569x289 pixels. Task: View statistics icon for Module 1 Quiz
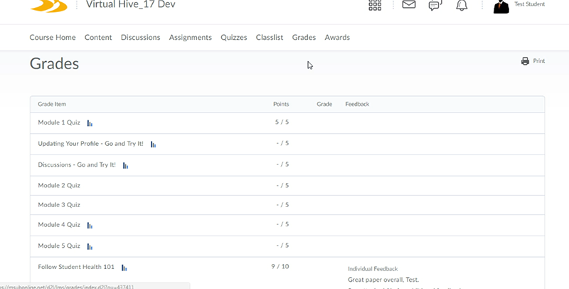tap(90, 123)
